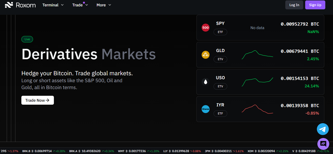
Task: Click GLD price 0.00679441 BTC
Action: (300, 51)
